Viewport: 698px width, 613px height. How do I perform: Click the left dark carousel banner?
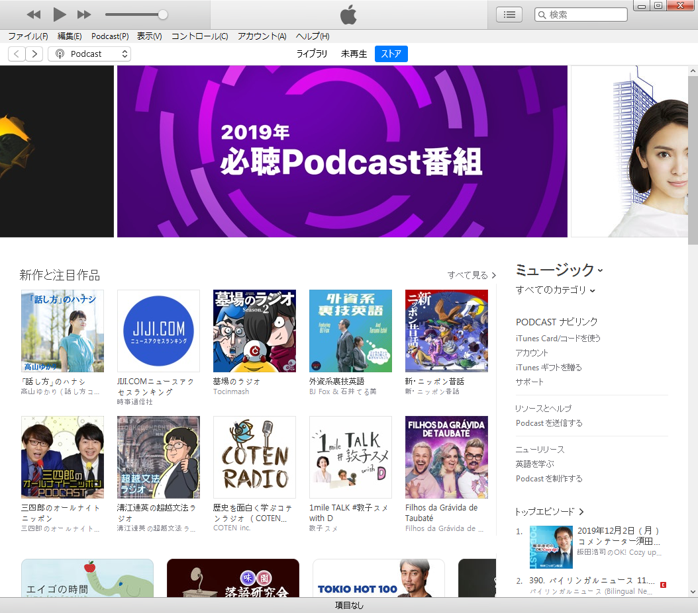click(56, 151)
